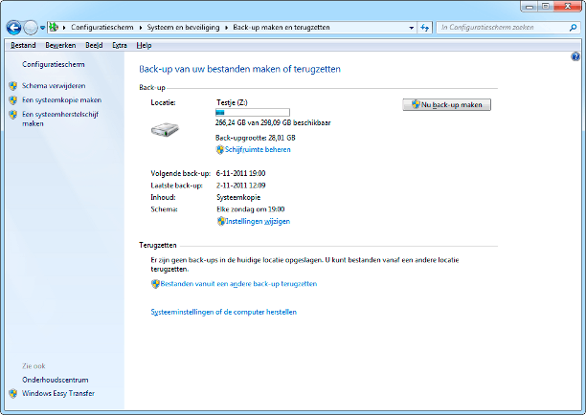The image size is (586, 415).
Task: Open the Beeld menu
Action: (94, 45)
